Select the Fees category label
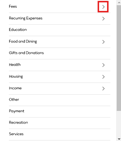 (x=13, y=6)
